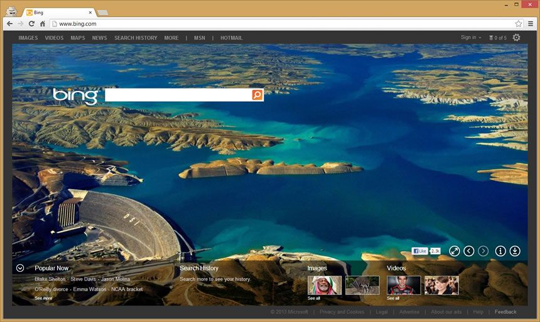The width and height of the screenshot is (540, 322).
Task: Open the Bing settings gear
Action: [x=516, y=38]
